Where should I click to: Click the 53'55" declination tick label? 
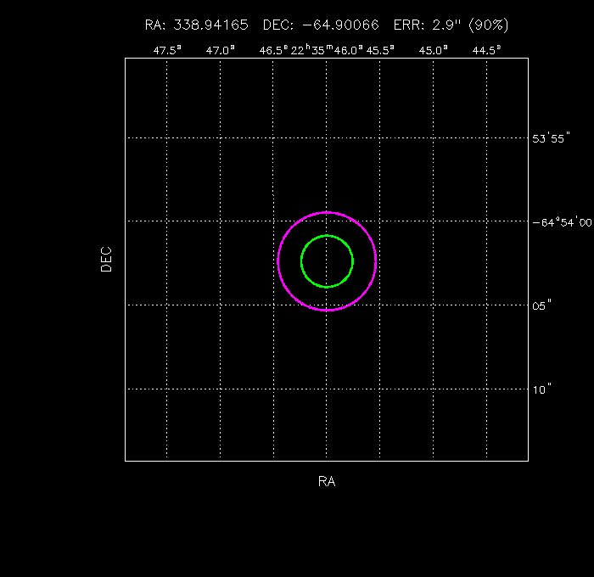pos(551,138)
